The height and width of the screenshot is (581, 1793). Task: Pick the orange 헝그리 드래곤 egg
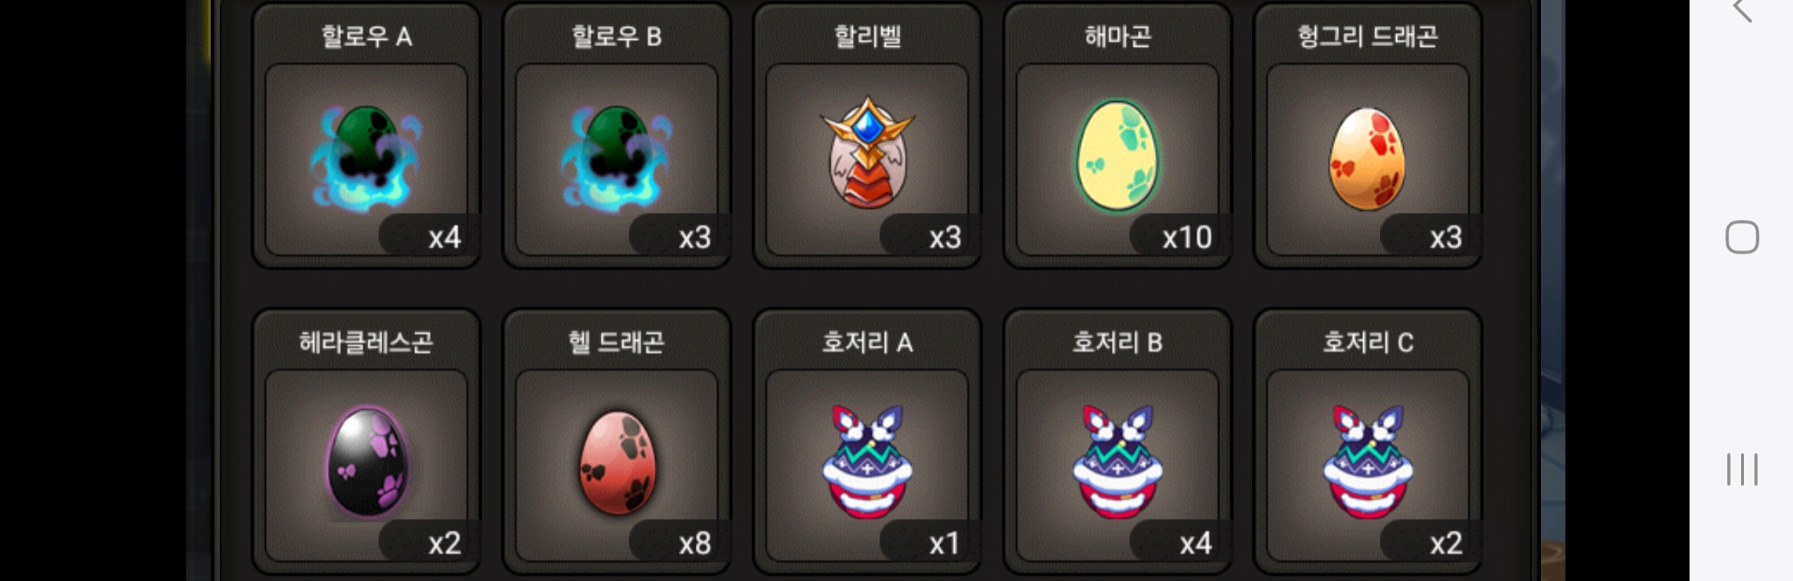[1367, 159]
